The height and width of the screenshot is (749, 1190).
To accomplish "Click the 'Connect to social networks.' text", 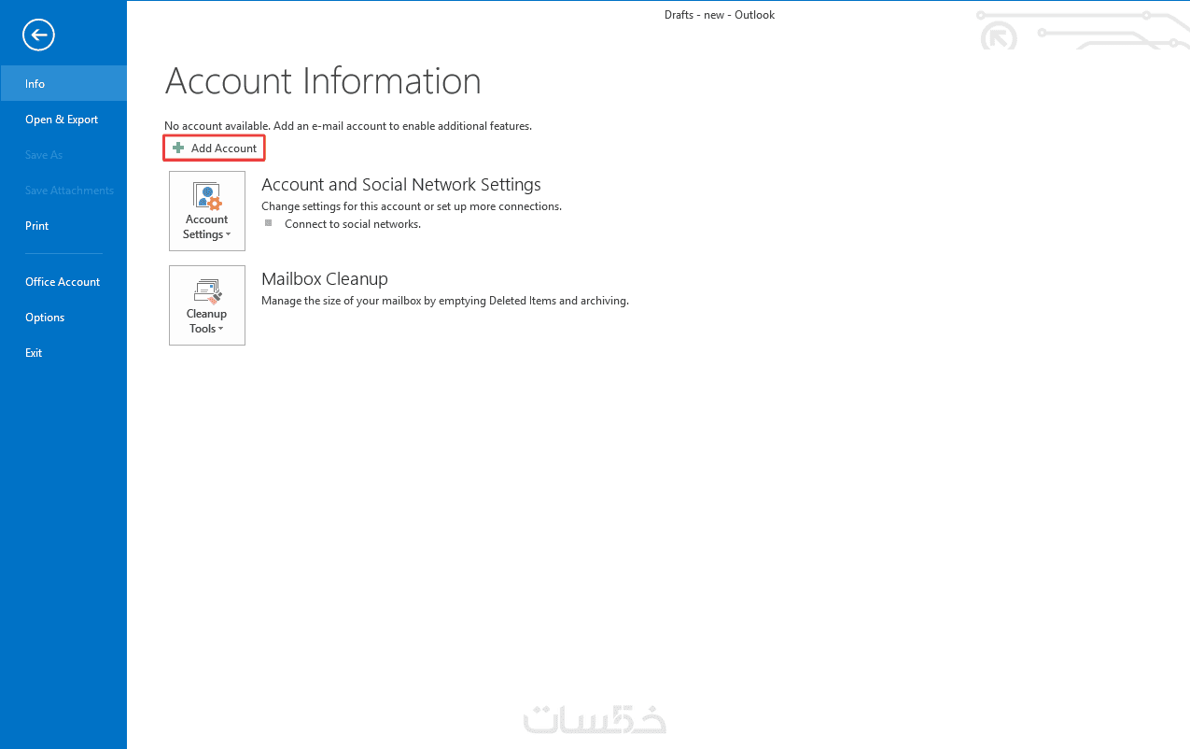I will click(353, 224).
